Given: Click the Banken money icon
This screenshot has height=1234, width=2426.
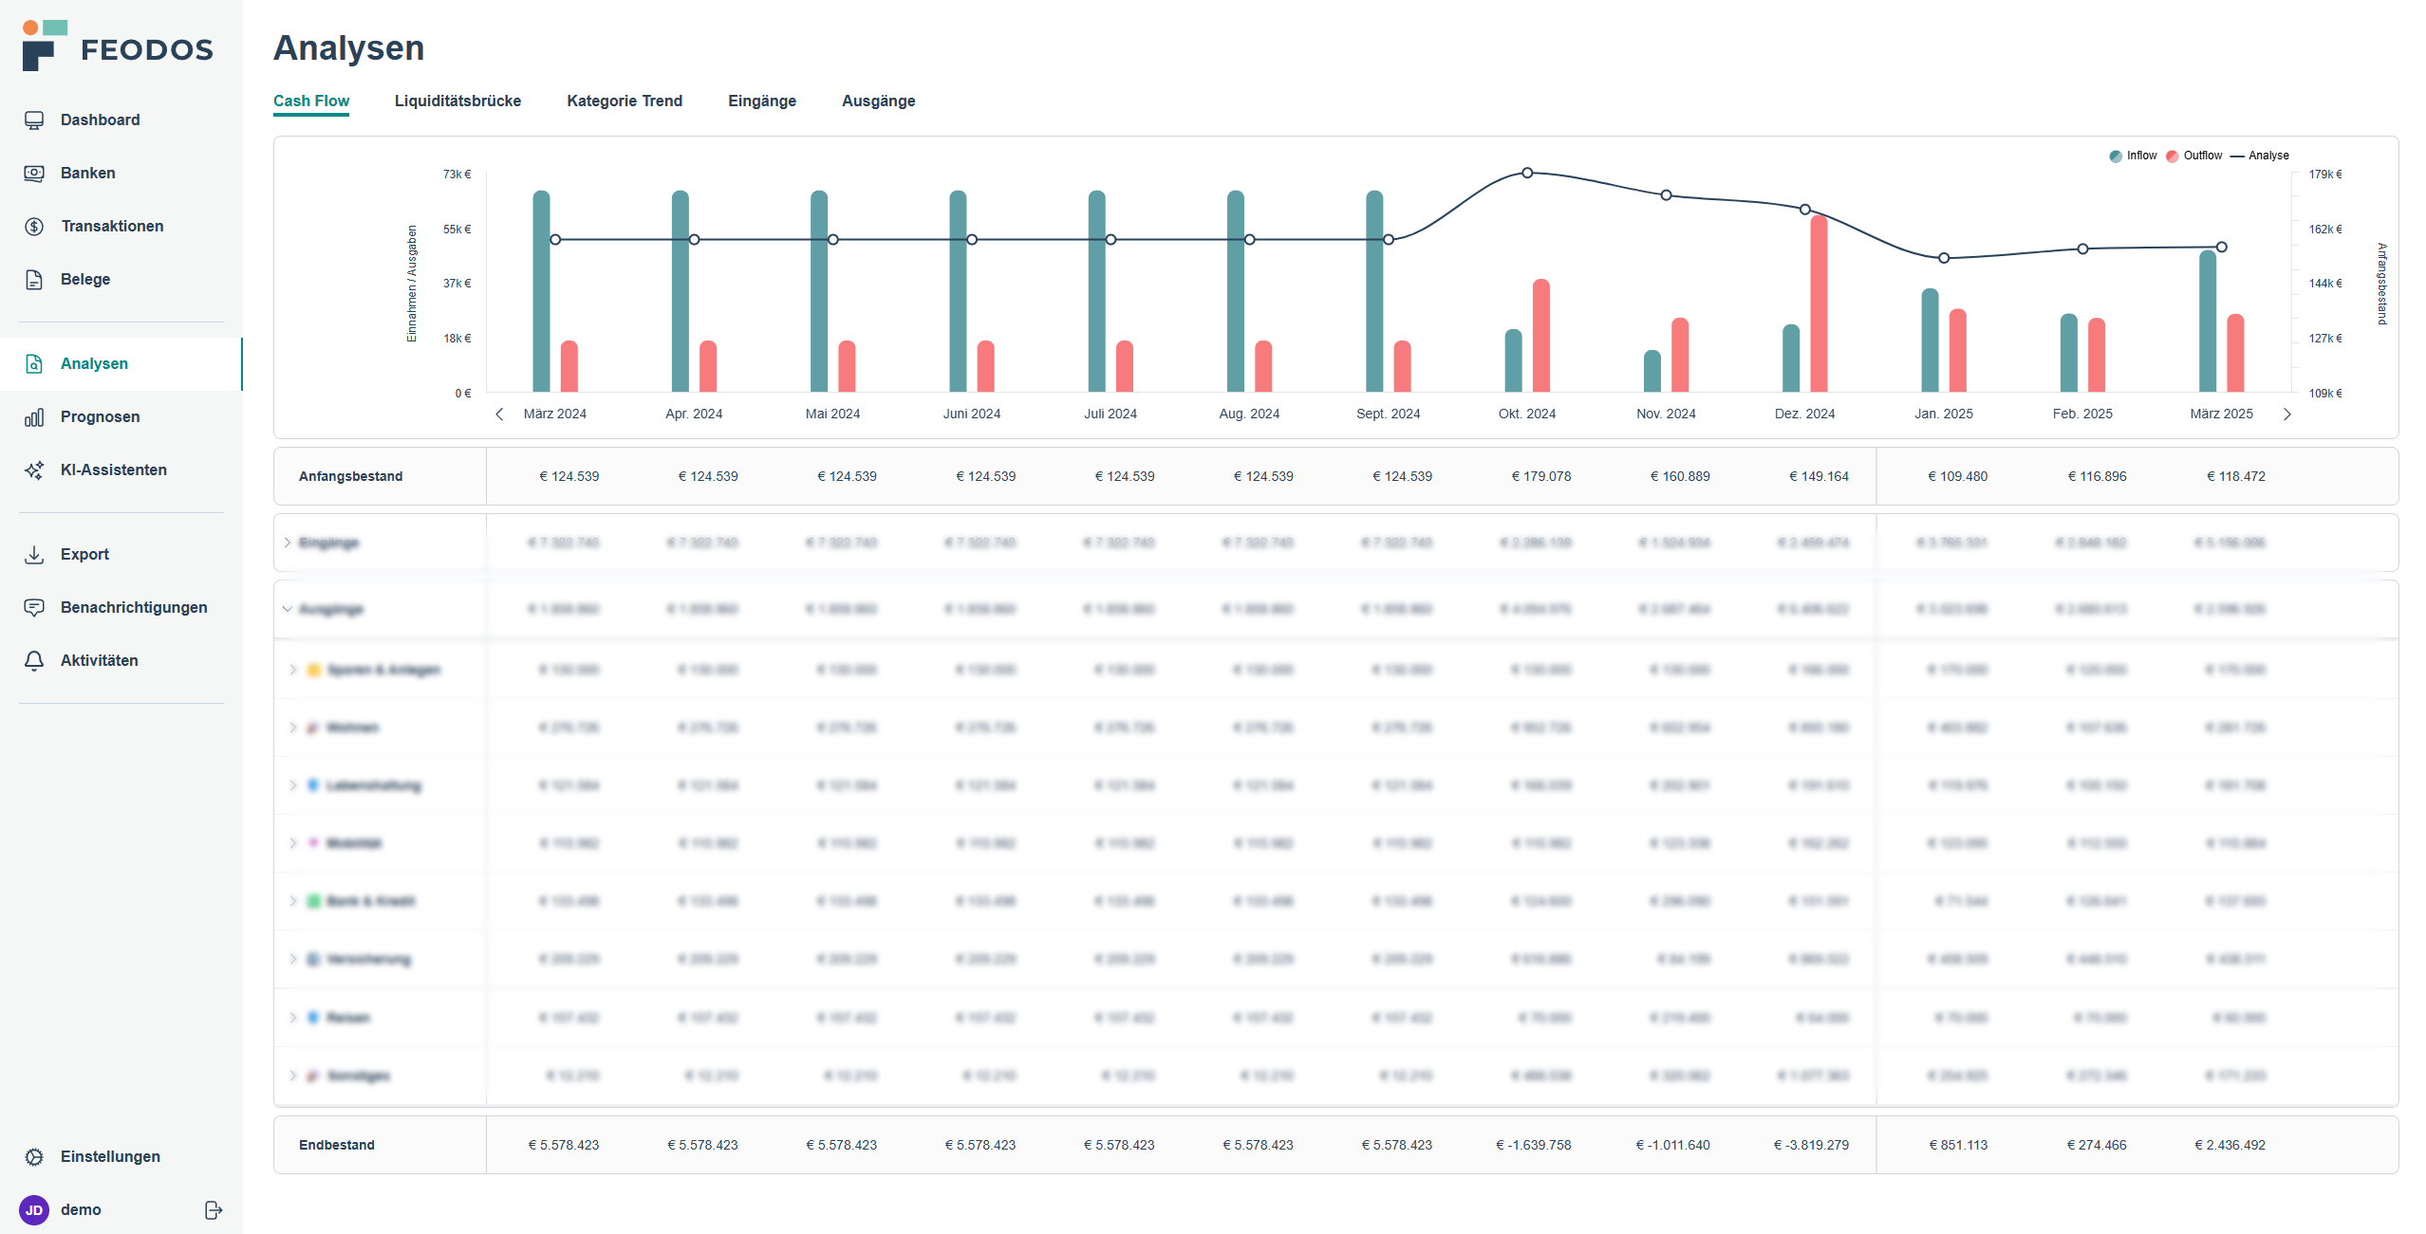Looking at the screenshot, I should point(34,174).
